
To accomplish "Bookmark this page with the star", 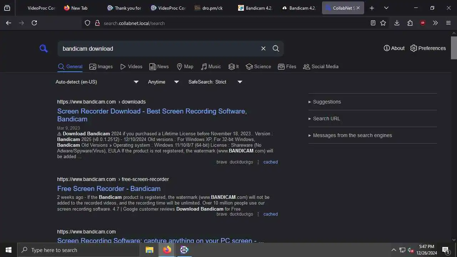I will (383, 23).
